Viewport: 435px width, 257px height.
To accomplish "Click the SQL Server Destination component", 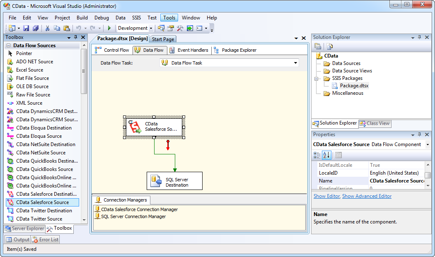I will tap(174, 181).
